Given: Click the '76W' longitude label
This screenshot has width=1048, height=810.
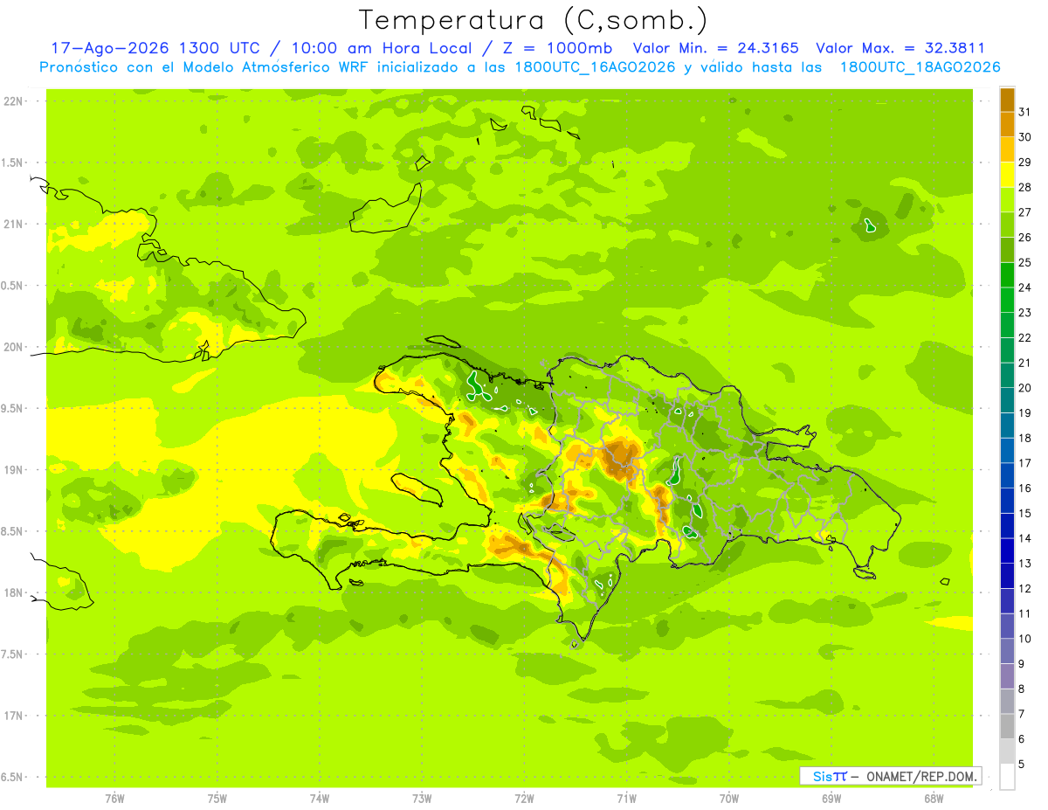Looking at the screenshot, I should coord(114,800).
